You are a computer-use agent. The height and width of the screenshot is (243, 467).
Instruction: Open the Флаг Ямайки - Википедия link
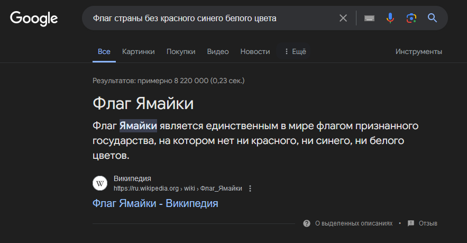point(155,203)
